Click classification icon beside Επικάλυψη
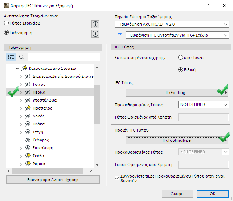 (x=28, y=148)
